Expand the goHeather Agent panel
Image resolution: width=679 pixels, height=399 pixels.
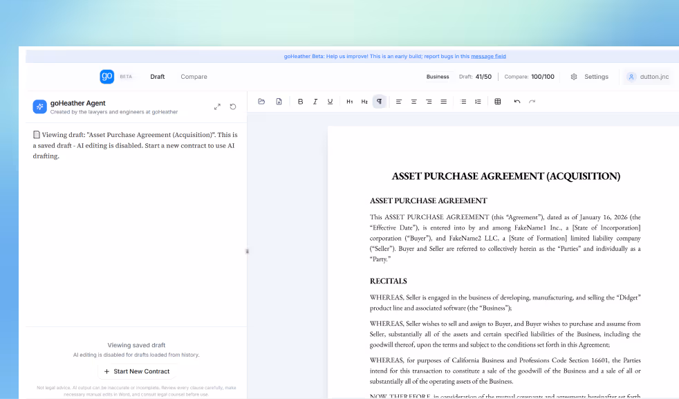(217, 106)
